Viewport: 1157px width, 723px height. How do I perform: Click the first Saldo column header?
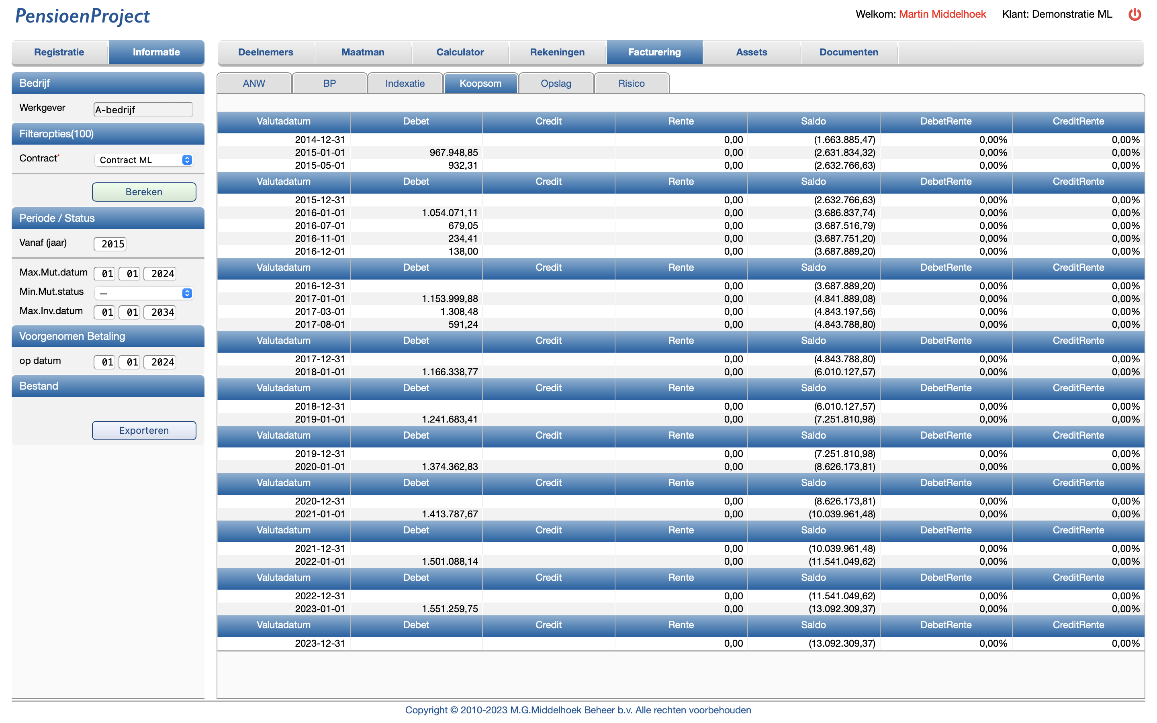click(x=813, y=121)
